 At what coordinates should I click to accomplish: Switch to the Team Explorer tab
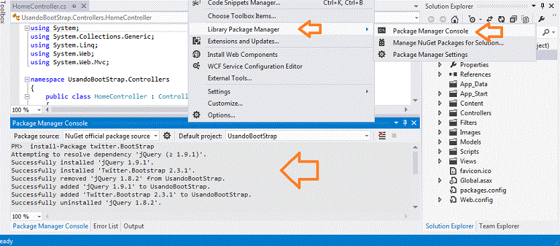pyautogui.click(x=499, y=226)
